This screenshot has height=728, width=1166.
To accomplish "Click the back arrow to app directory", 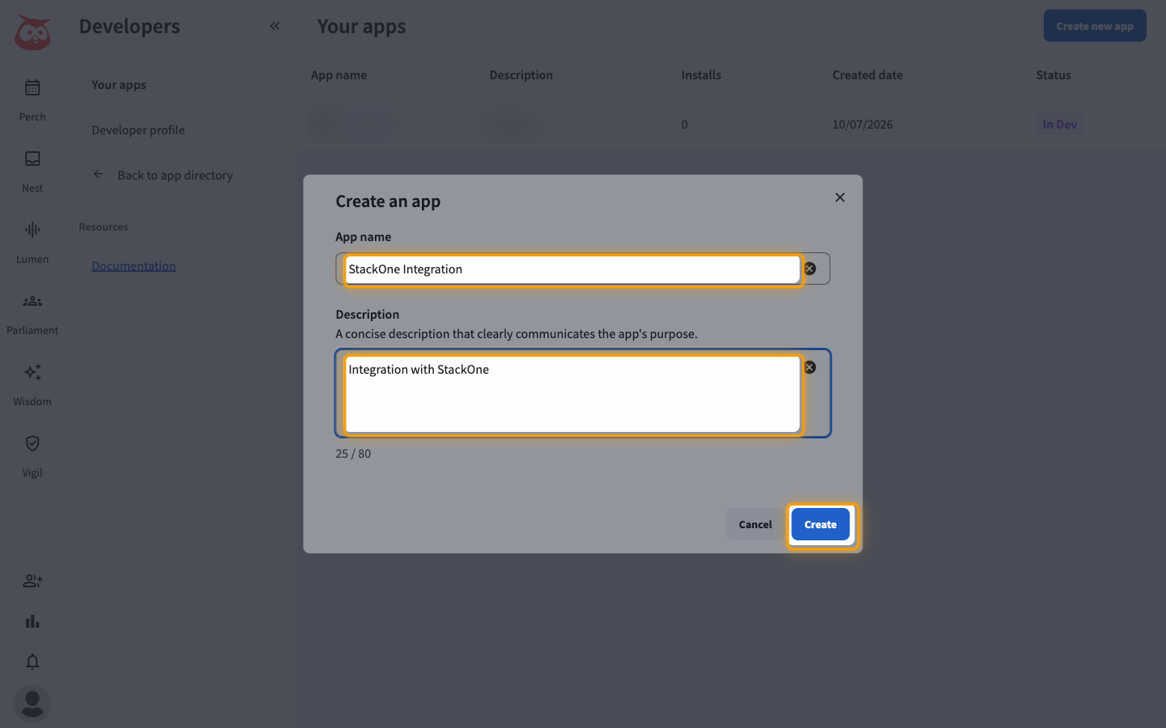I will tap(98, 174).
